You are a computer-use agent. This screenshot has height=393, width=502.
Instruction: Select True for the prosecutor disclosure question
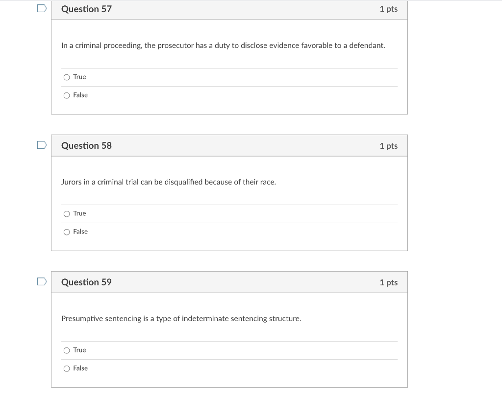pyautogui.click(x=67, y=77)
